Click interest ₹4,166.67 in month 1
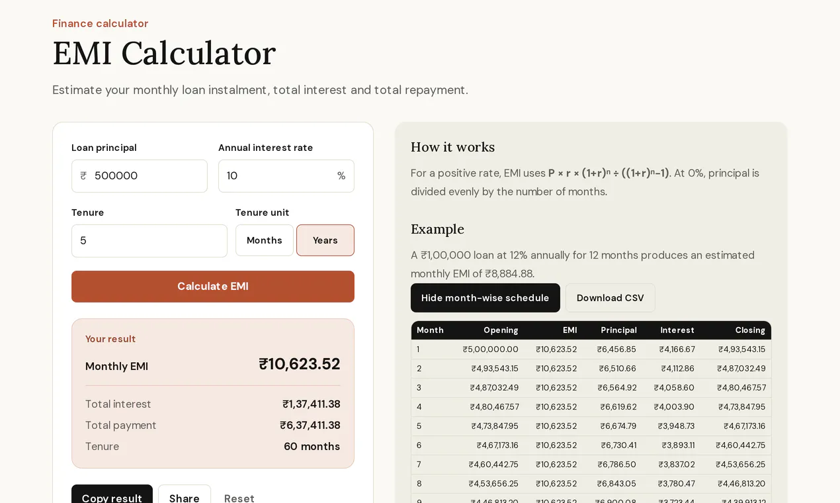Screen dimensions: 840x503 click(x=677, y=349)
